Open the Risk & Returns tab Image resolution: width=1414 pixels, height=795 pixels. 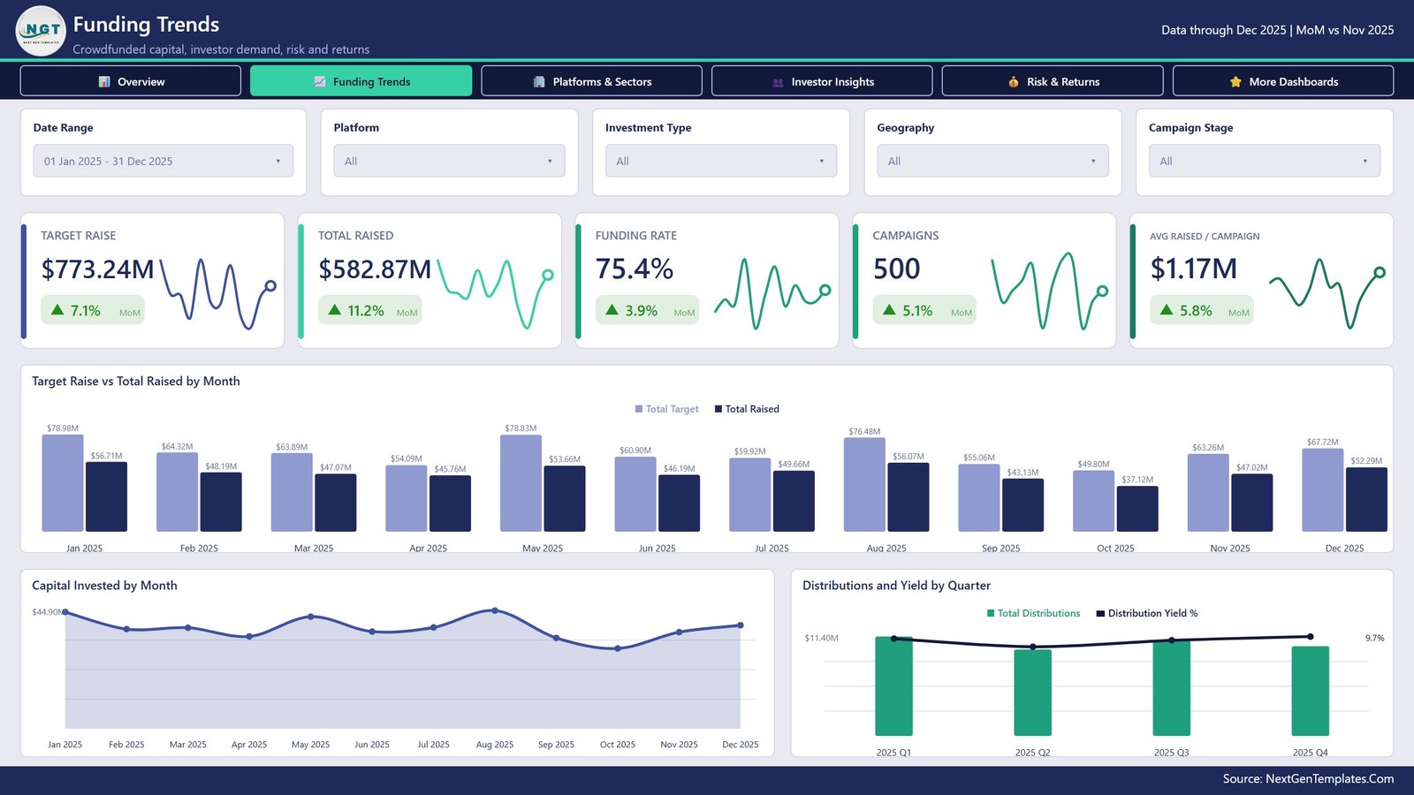[1053, 80]
